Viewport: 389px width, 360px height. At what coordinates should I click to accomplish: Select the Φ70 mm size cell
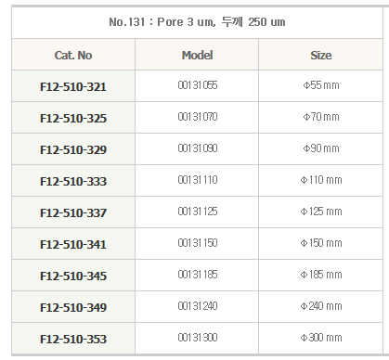(321, 117)
